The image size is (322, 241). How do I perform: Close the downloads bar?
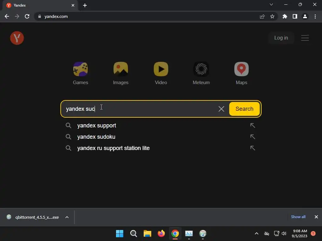316,217
